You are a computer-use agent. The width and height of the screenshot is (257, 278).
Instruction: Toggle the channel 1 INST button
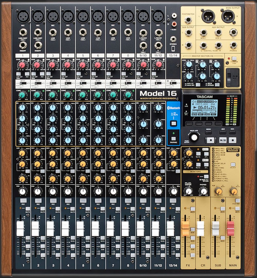27,74
